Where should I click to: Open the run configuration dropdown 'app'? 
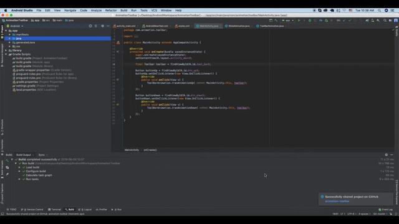pyautogui.click(x=288, y=21)
